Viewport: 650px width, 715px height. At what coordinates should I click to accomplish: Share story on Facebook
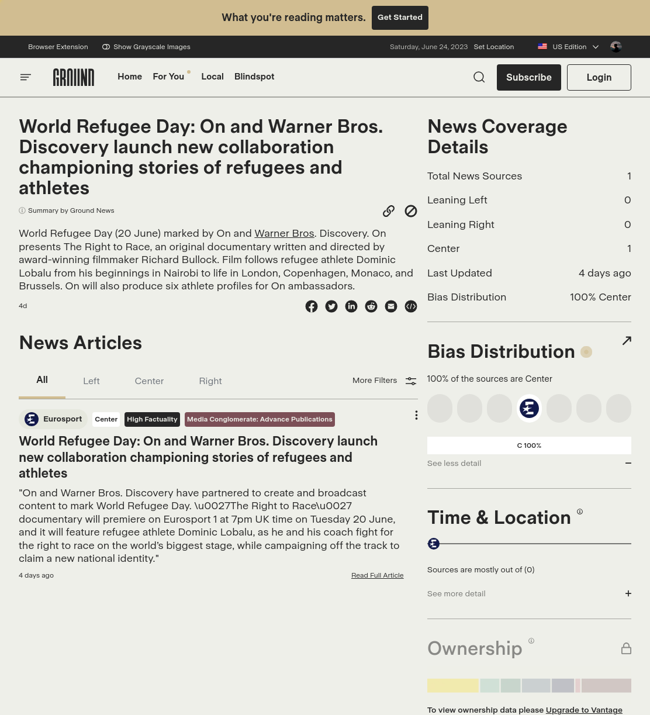click(312, 306)
